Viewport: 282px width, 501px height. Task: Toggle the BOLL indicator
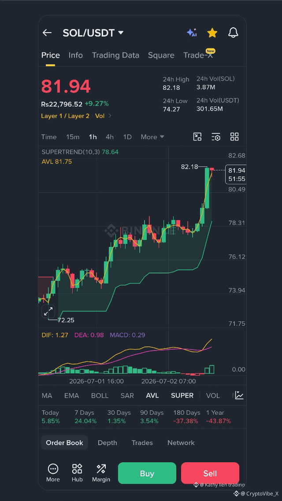point(100,395)
